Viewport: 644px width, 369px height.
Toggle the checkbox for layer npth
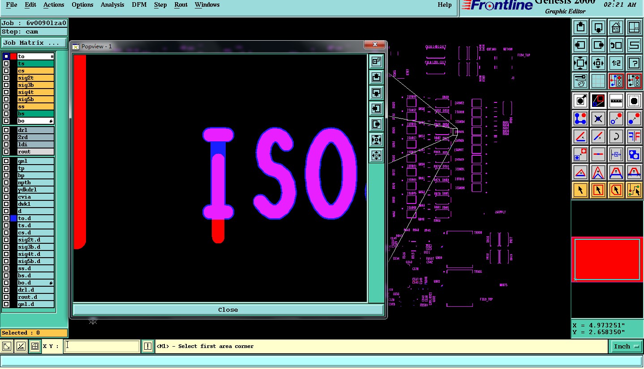point(6,182)
